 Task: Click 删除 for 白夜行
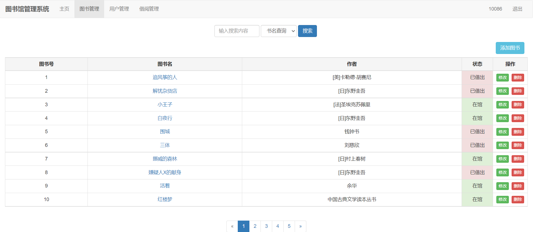pyautogui.click(x=518, y=118)
